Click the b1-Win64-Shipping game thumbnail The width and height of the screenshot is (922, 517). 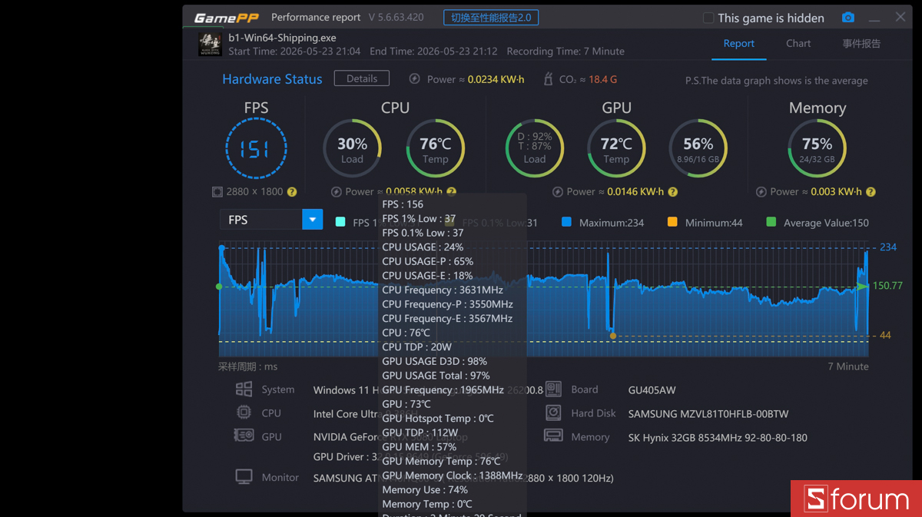[x=211, y=44]
